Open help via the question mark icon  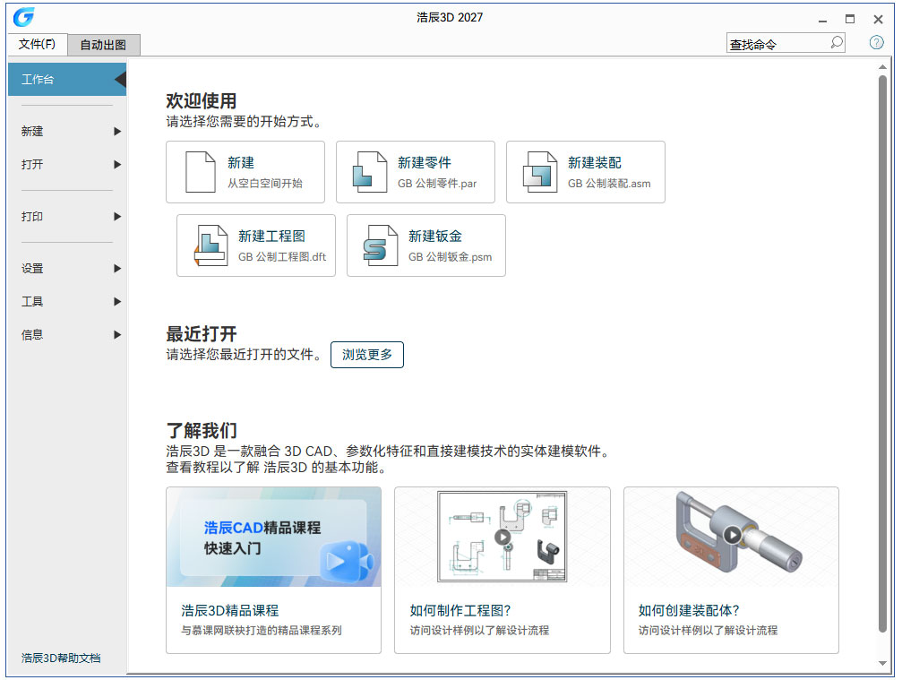[876, 43]
